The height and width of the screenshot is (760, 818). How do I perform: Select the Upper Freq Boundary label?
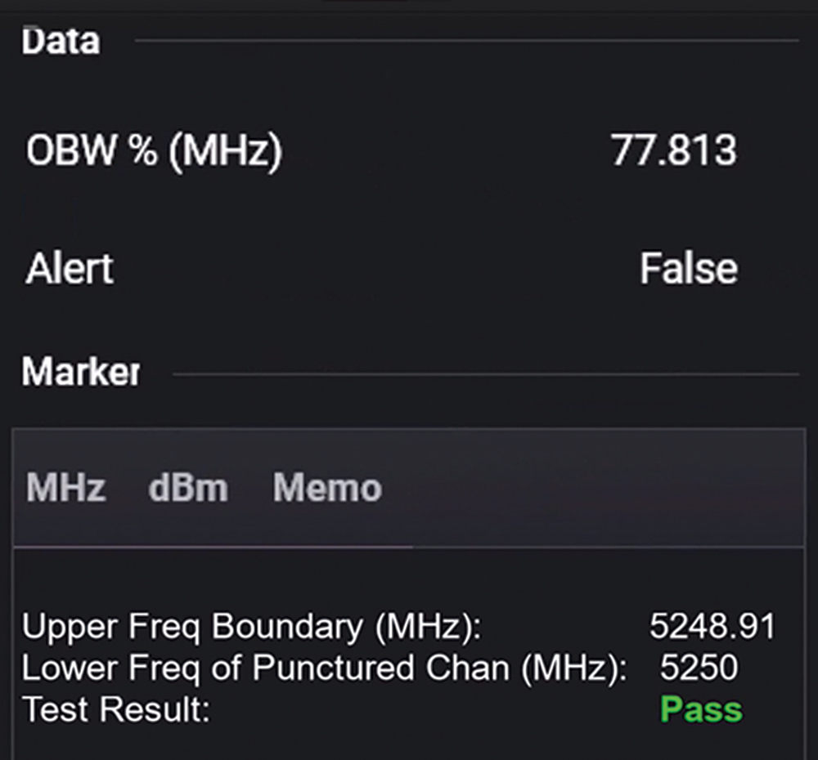tap(252, 627)
